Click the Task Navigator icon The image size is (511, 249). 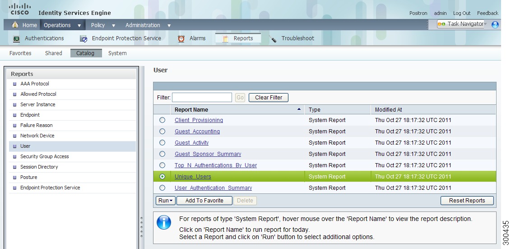point(441,24)
